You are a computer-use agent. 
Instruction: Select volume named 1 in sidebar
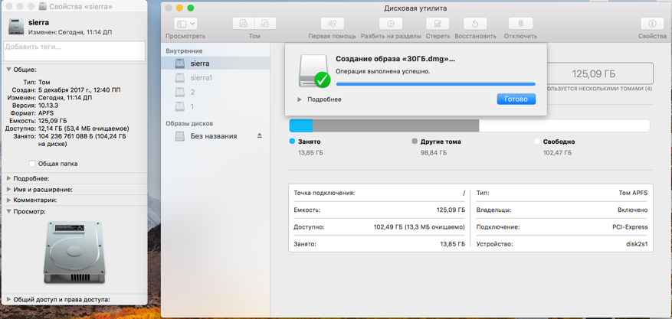click(215, 106)
